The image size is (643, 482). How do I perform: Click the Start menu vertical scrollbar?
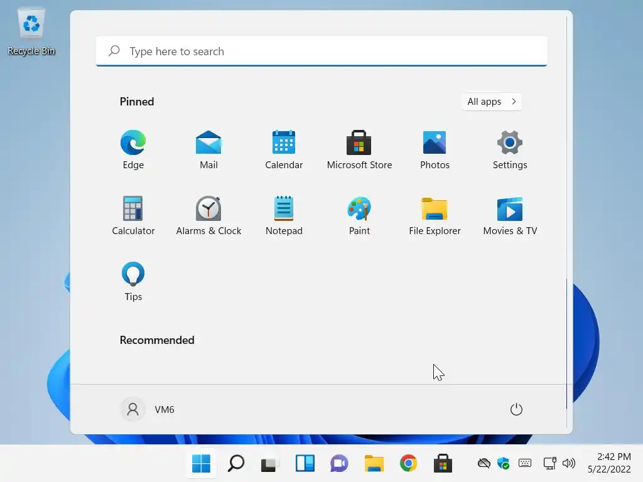coord(567,343)
